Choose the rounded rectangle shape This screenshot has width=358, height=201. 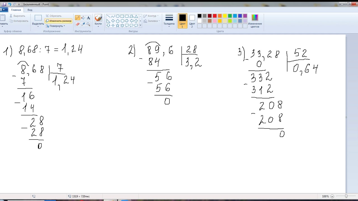(127, 16)
